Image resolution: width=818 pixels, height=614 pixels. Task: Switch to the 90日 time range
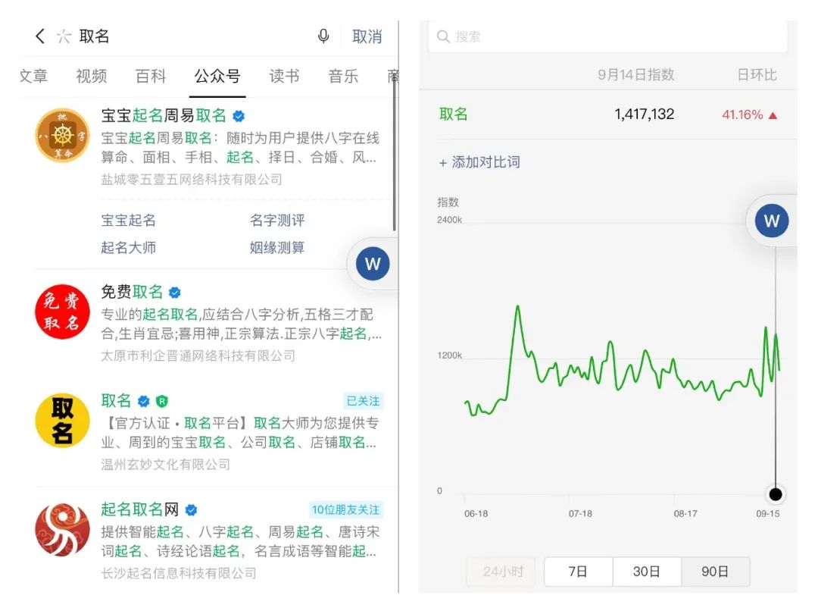tap(716, 572)
